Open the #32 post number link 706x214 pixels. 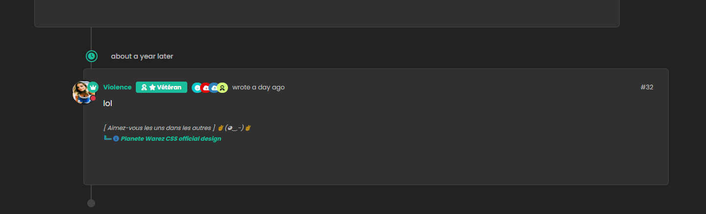pyautogui.click(x=647, y=87)
